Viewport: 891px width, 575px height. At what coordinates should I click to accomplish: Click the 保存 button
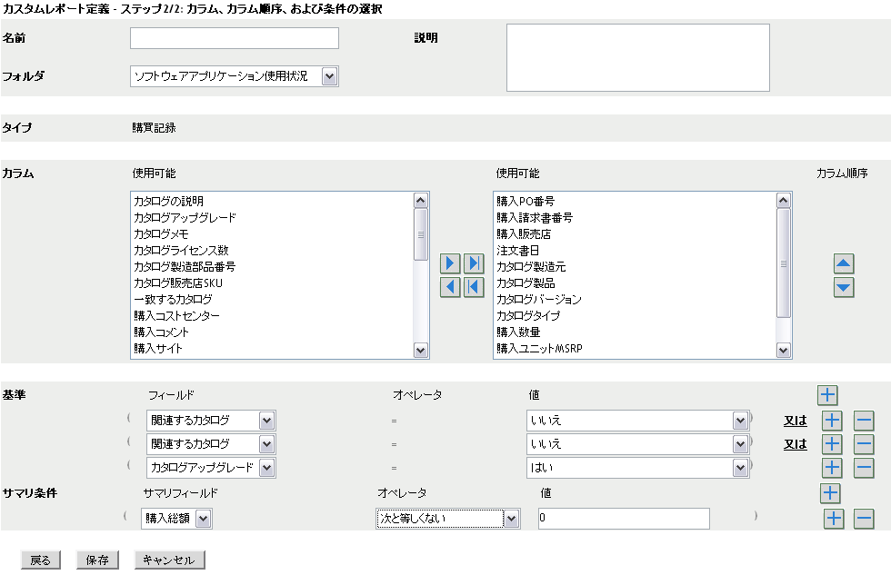click(97, 560)
